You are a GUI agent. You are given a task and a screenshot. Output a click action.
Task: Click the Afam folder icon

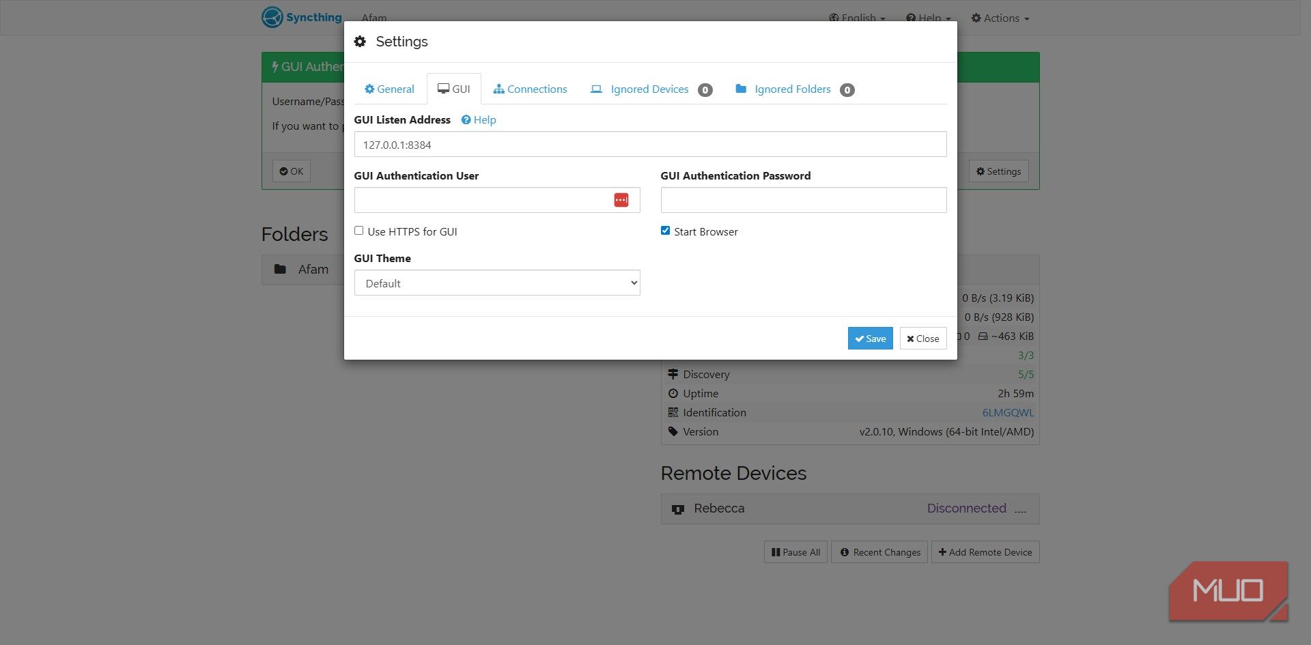[280, 269]
